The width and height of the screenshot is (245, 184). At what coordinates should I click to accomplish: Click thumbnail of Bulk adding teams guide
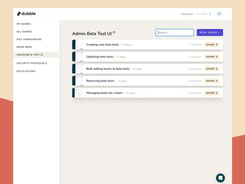(78, 69)
